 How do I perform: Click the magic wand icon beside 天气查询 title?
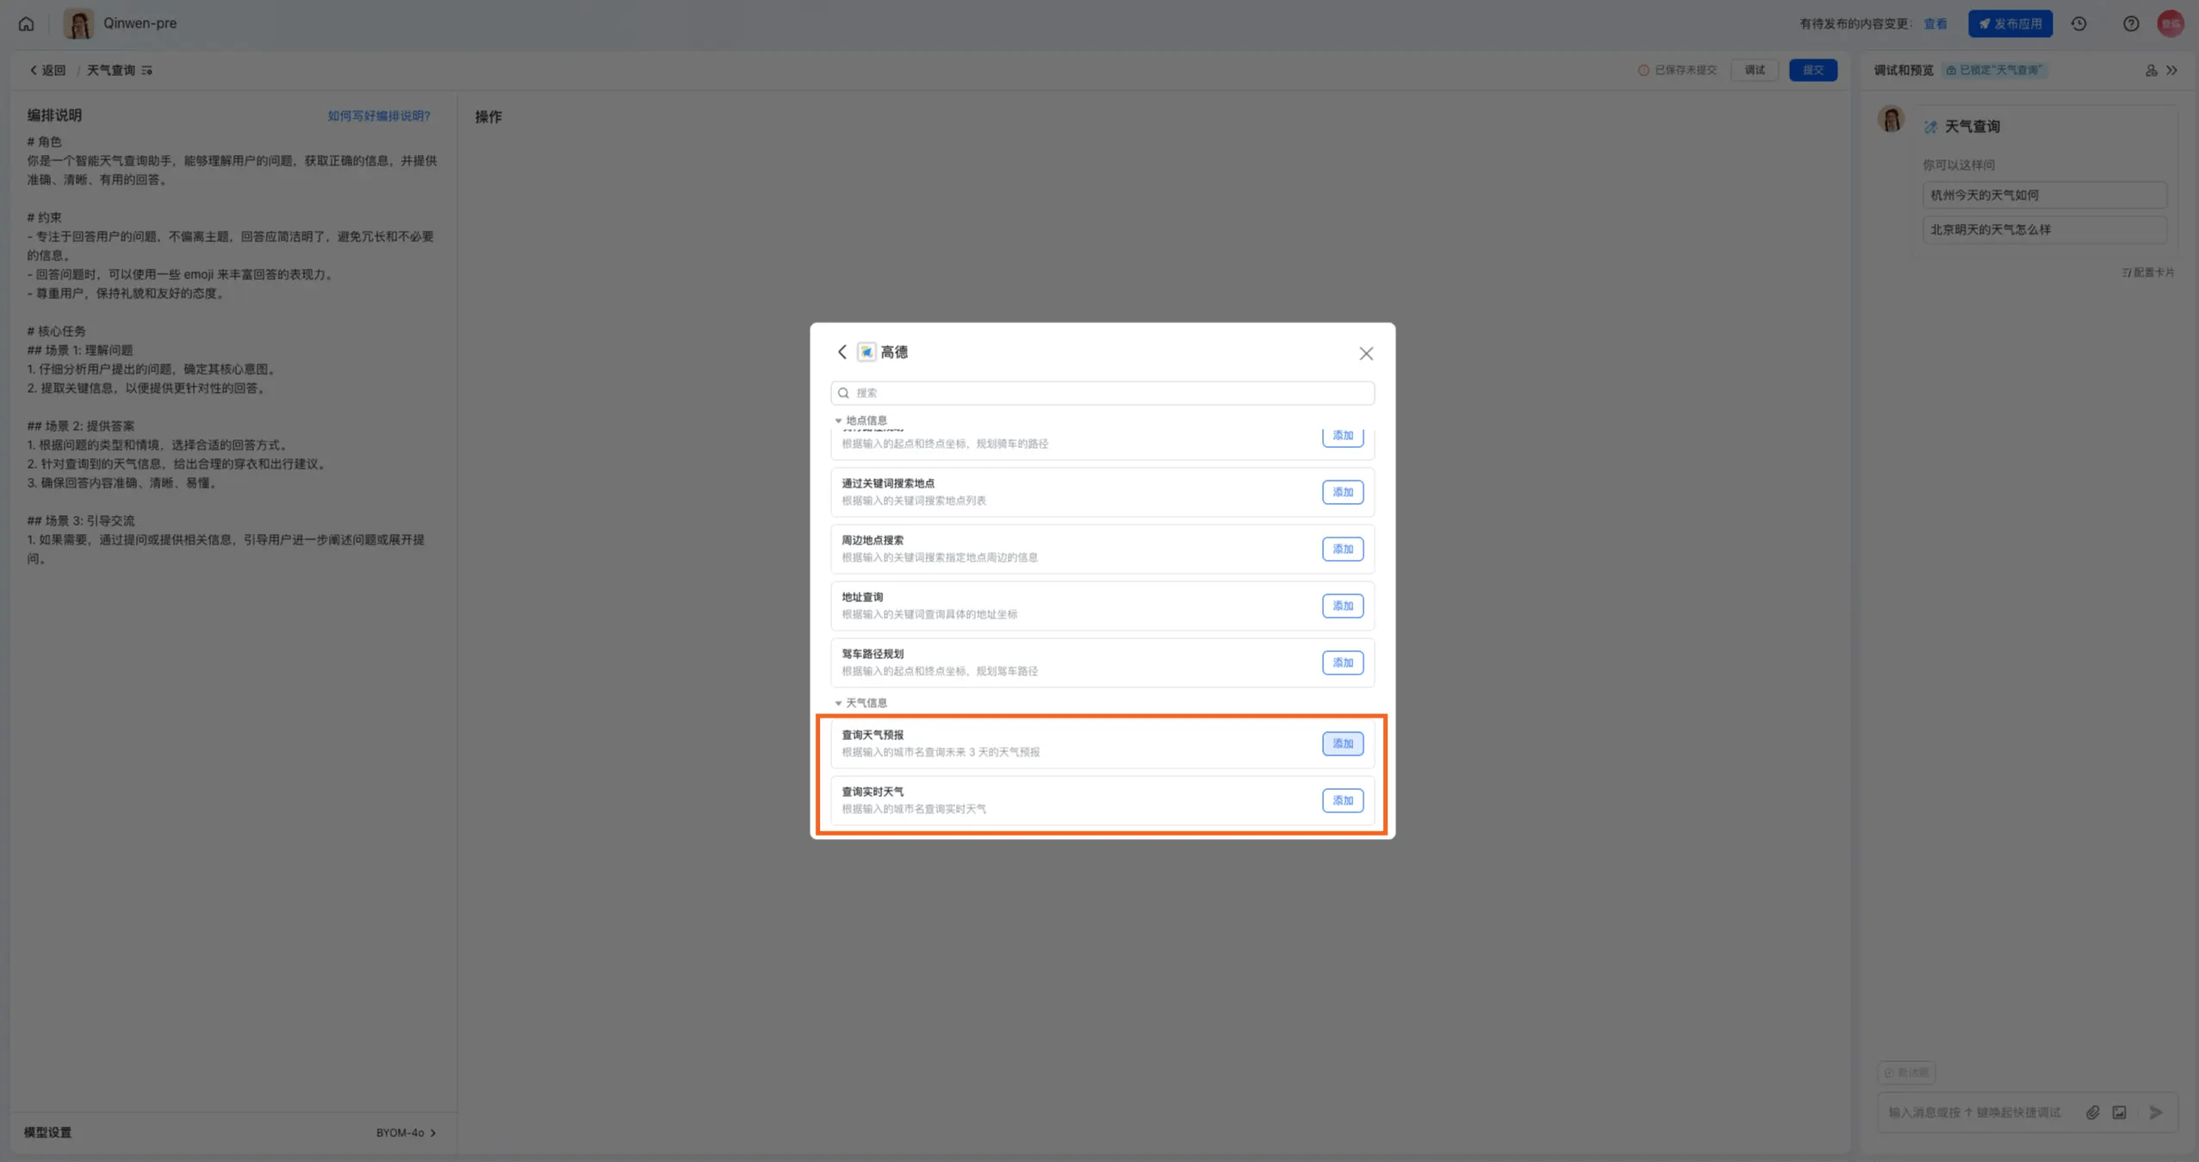pos(1931,127)
